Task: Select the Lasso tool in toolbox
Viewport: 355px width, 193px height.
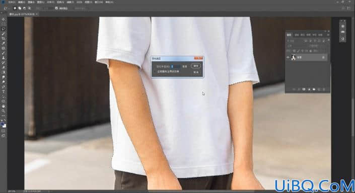Action: [x=4, y=29]
